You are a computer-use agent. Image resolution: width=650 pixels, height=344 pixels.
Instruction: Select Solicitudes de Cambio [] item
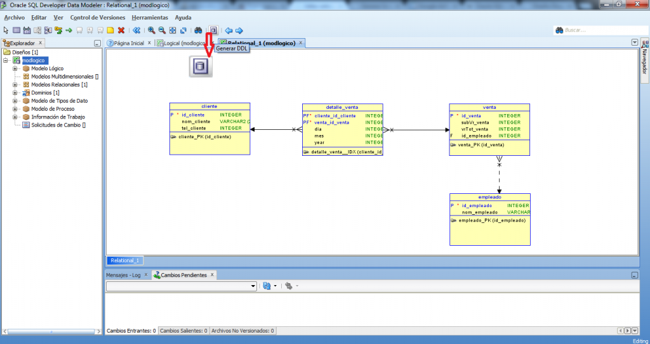(x=58, y=125)
